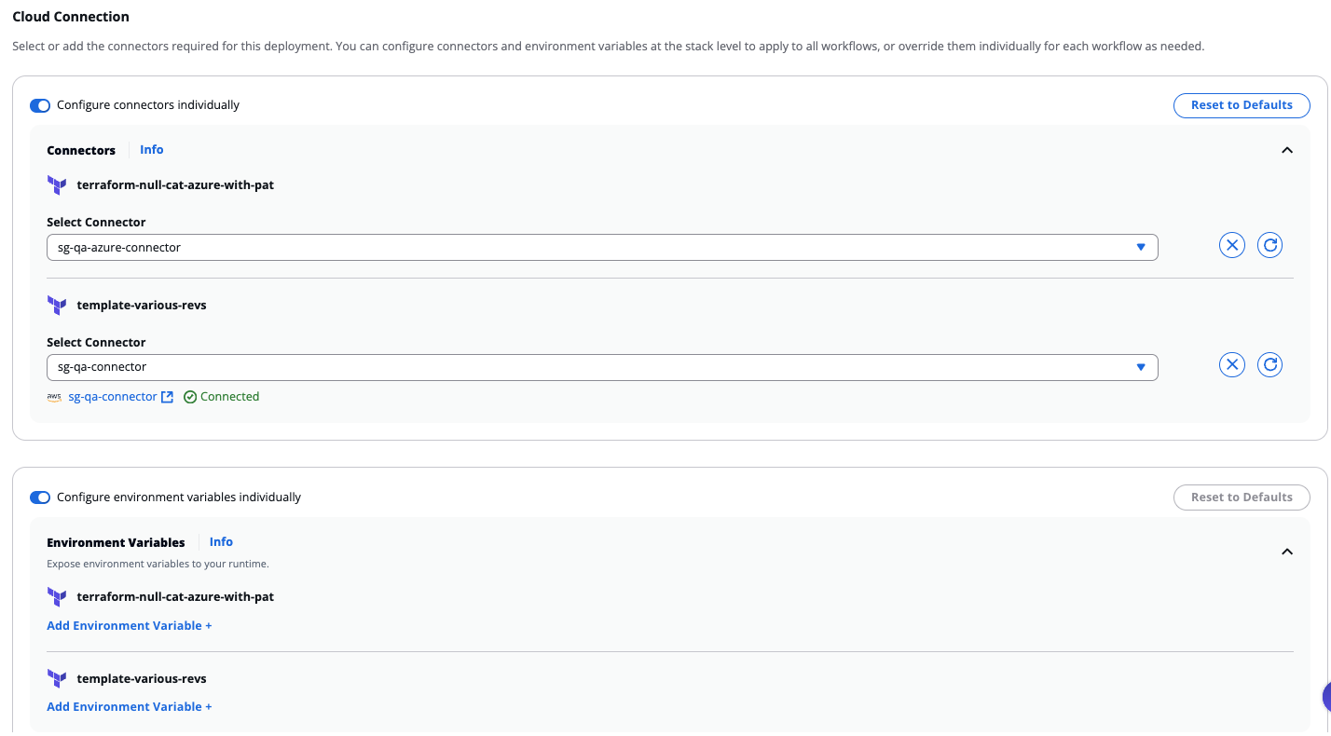
Task: Open the sg-qa-connector hyperlink
Action: pyautogui.click(x=110, y=396)
